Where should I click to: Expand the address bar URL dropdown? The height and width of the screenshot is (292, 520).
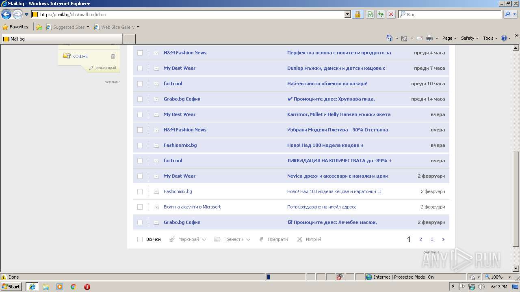[347, 15]
